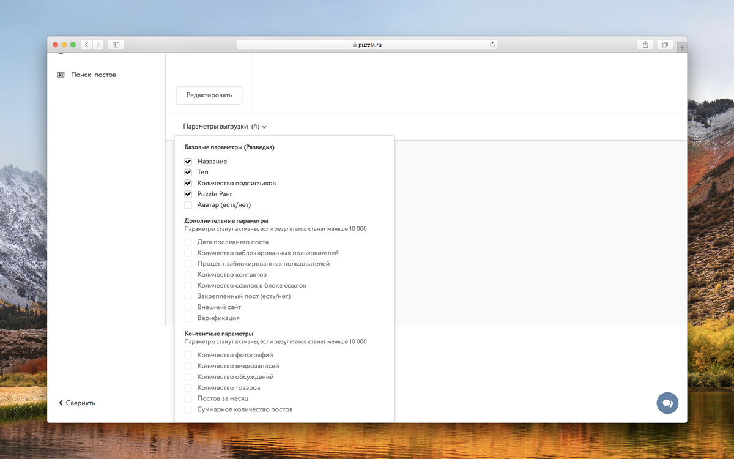This screenshot has width=734, height=459.
Task: Uncheck the Puzzle Ранг checkbox
Action: 188,194
